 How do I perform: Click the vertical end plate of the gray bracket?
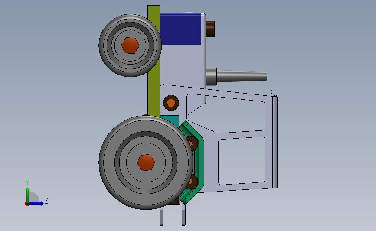(x=275, y=142)
